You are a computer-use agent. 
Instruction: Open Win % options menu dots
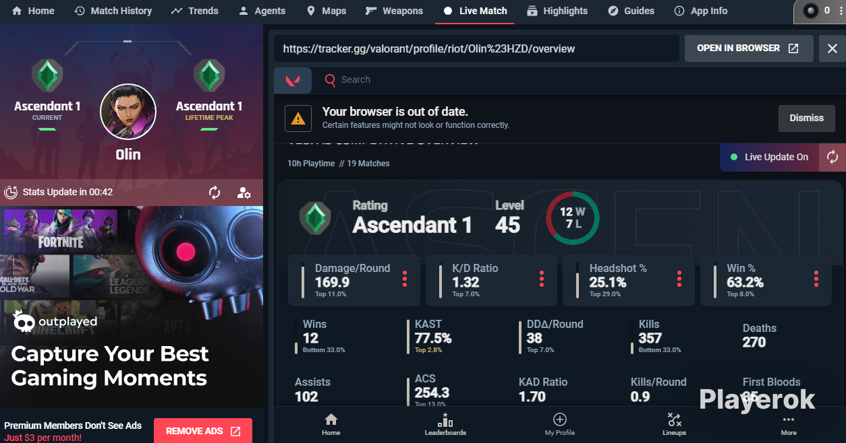pos(816,279)
